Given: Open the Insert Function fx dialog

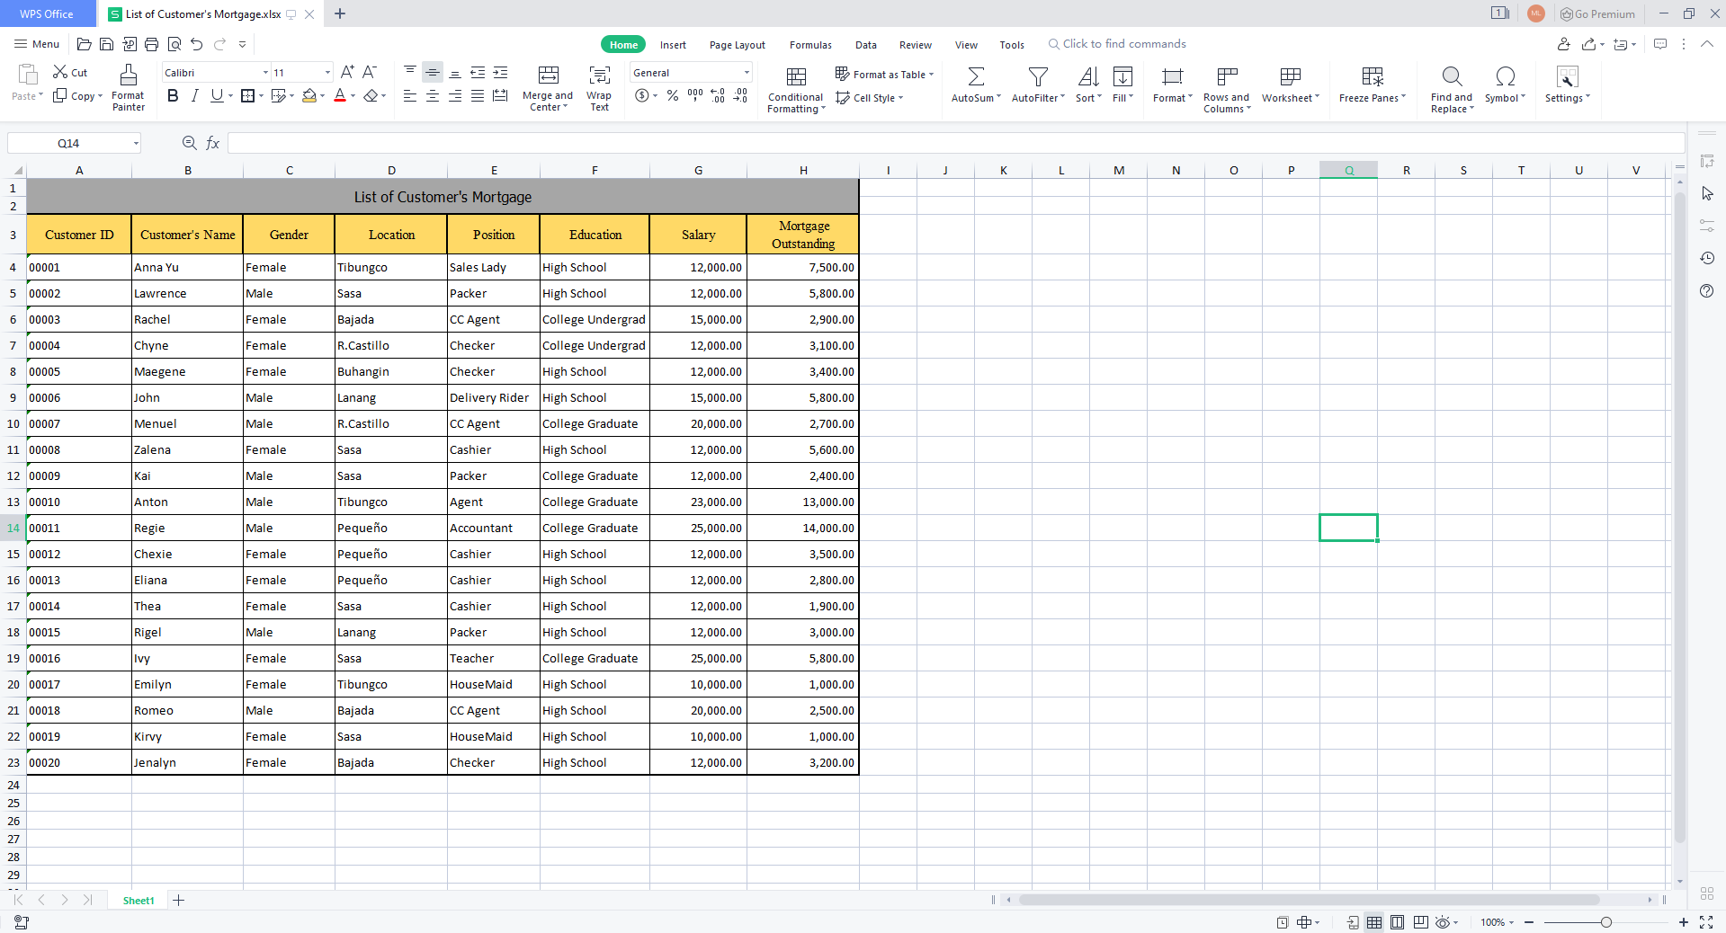Looking at the screenshot, I should click(213, 143).
